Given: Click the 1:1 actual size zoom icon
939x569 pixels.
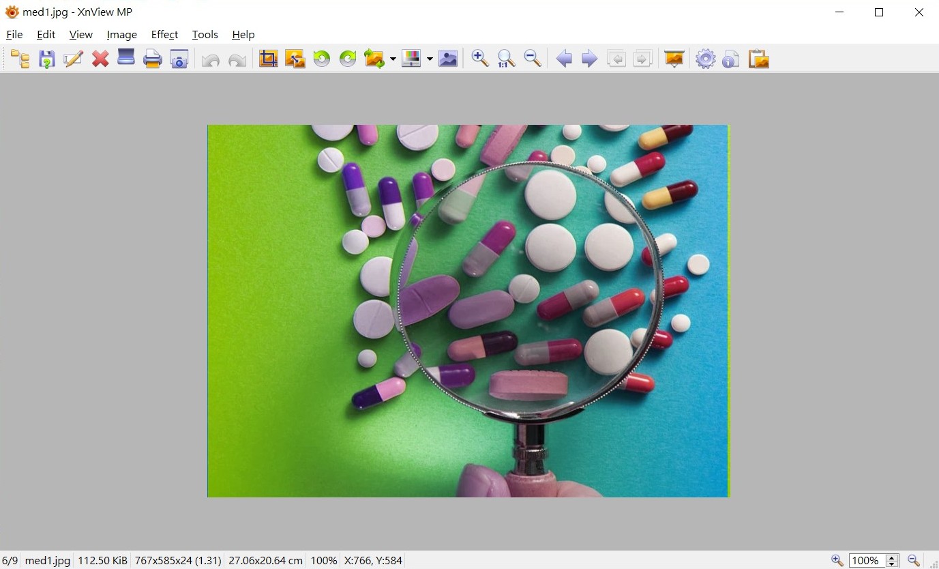Looking at the screenshot, I should pos(506,59).
